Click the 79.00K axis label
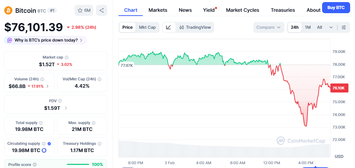This screenshot has width=355, height=168. pos(339,52)
